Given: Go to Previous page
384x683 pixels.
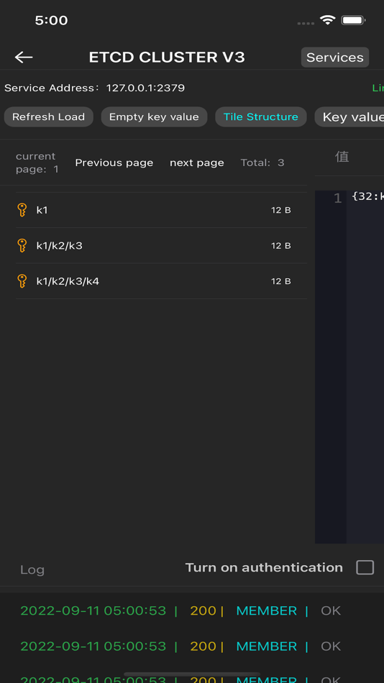Looking at the screenshot, I should tap(114, 162).
